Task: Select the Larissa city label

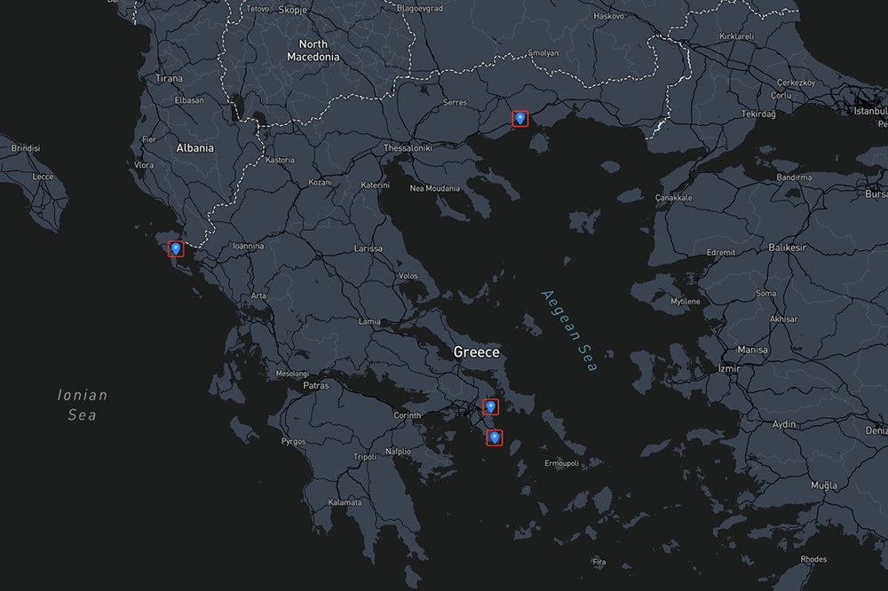Action: click(368, 248)
